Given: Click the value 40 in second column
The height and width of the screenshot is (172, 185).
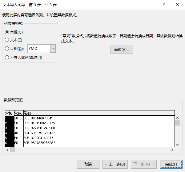Looking at the screenshot, I should [x=16, y=133].
